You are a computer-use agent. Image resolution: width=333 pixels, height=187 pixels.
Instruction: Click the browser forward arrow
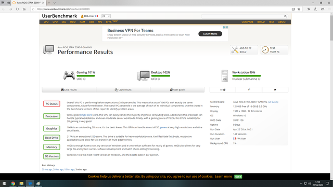point(10,9)
